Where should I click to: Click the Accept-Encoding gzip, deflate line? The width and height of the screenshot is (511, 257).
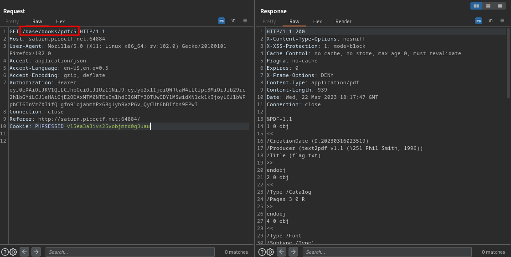(x=57, y=75)
